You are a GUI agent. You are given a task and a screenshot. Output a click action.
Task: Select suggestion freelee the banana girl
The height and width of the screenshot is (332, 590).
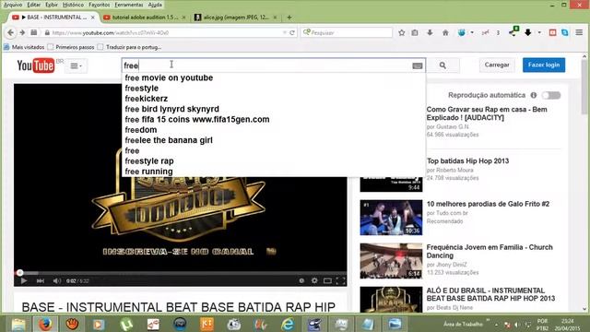274,140
